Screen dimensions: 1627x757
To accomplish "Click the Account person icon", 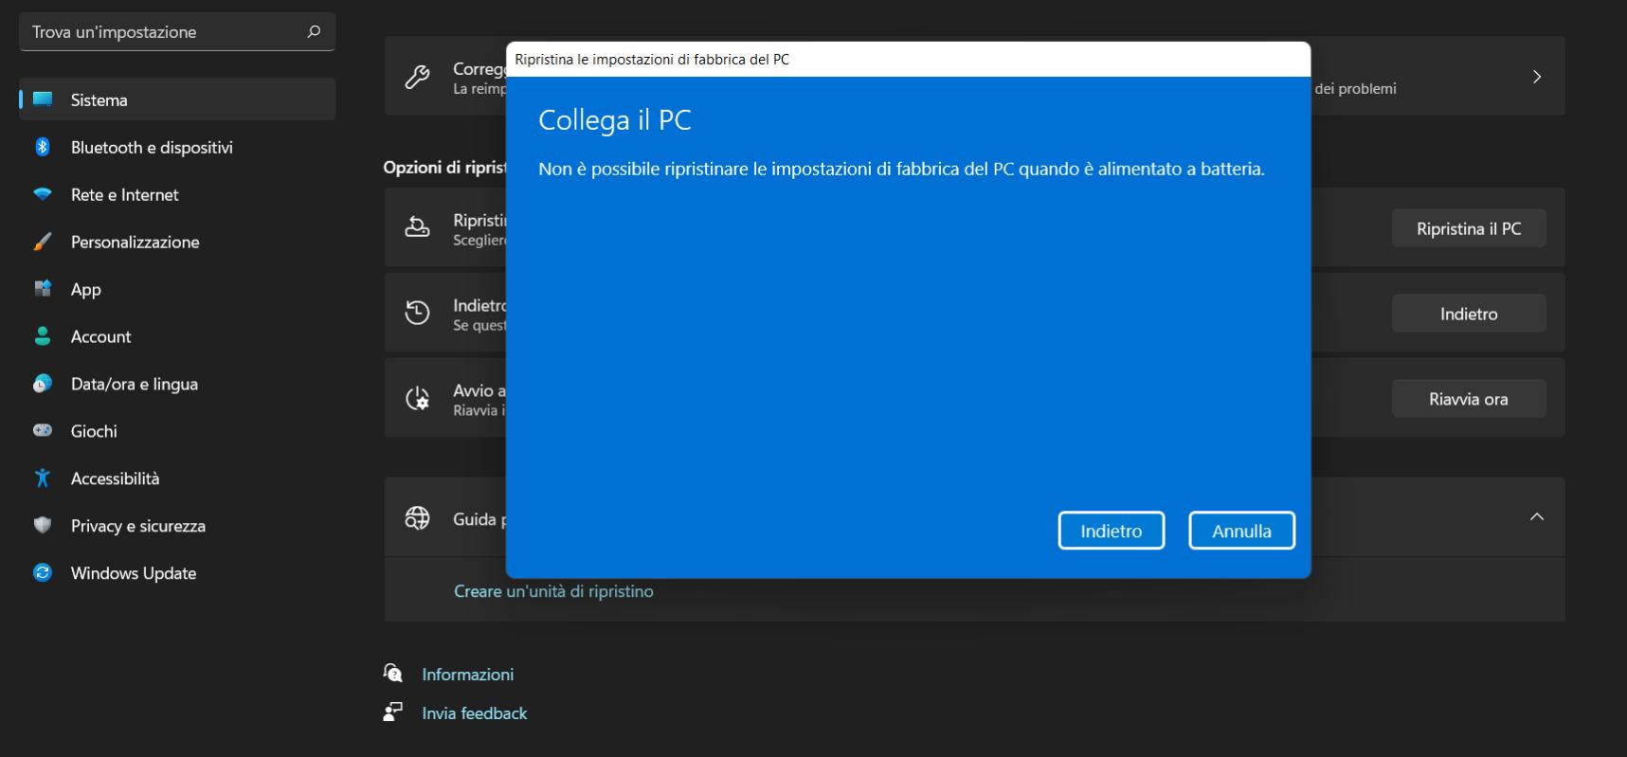I will point(43,336).
